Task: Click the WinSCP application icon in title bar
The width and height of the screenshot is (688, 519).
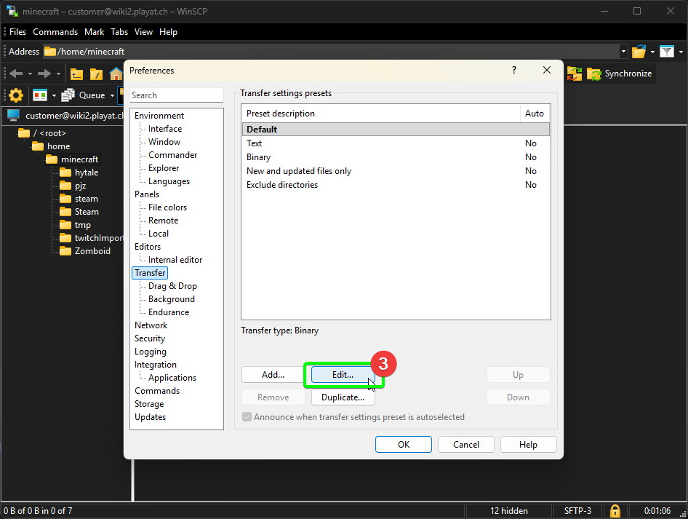Action: pyautogui.click(x=12, y=12)
